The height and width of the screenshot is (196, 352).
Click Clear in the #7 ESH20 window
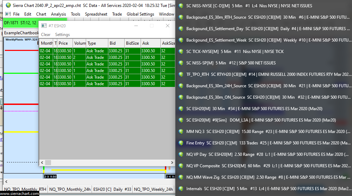[45, 35]
